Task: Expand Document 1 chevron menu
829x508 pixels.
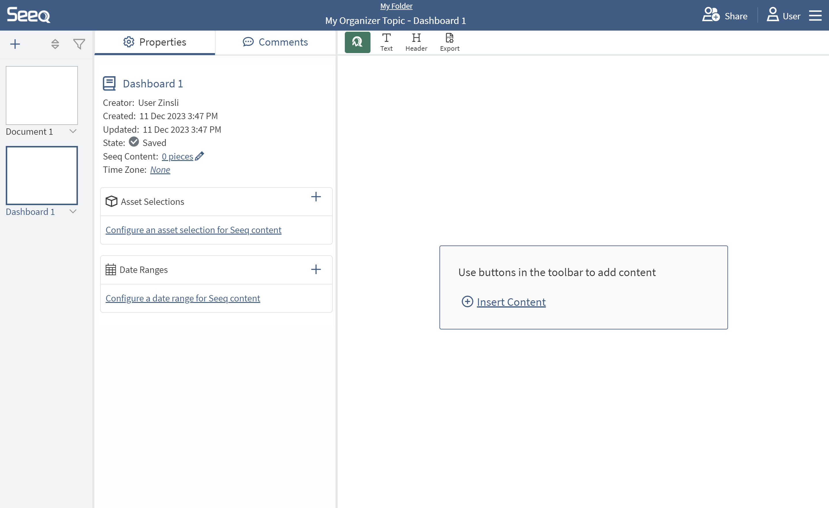Action: (73, 131)
